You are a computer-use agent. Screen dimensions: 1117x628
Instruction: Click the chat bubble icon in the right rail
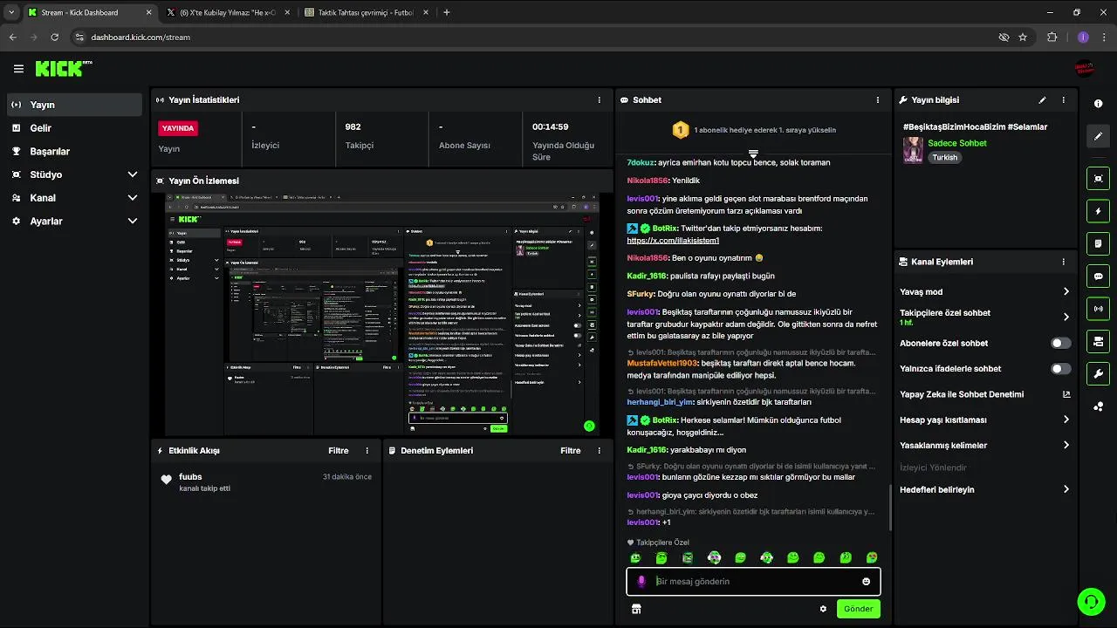tap(1098, 276)
